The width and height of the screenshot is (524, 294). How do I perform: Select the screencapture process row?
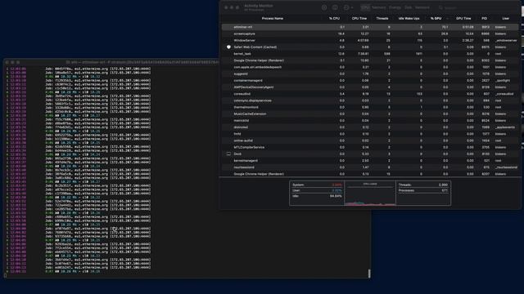click(370, 33)
